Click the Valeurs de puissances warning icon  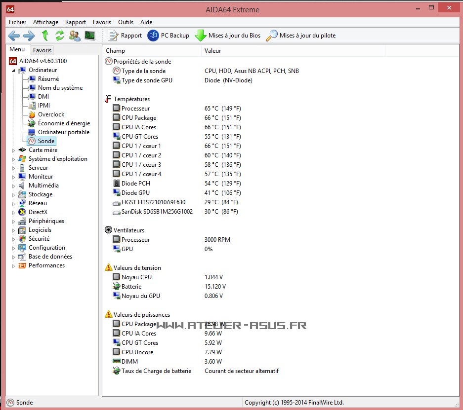[108, 314]
